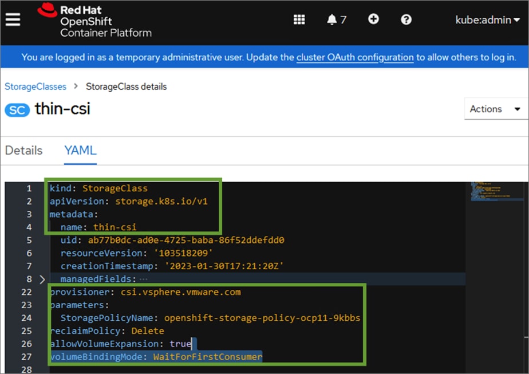Click the allowVolumeExpansion true value
This screenshot has height=374, width=529.
(x=180, y=344)
